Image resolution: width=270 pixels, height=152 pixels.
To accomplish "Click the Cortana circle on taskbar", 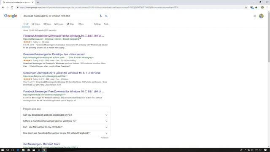I will point(8,150).
